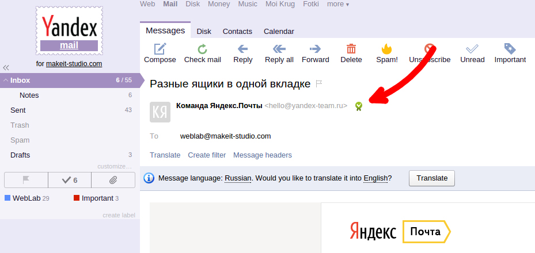Screen dimensions: 535x253
Task: Change source language Russian
Action: pyautogui.click(x=238, y=178)
